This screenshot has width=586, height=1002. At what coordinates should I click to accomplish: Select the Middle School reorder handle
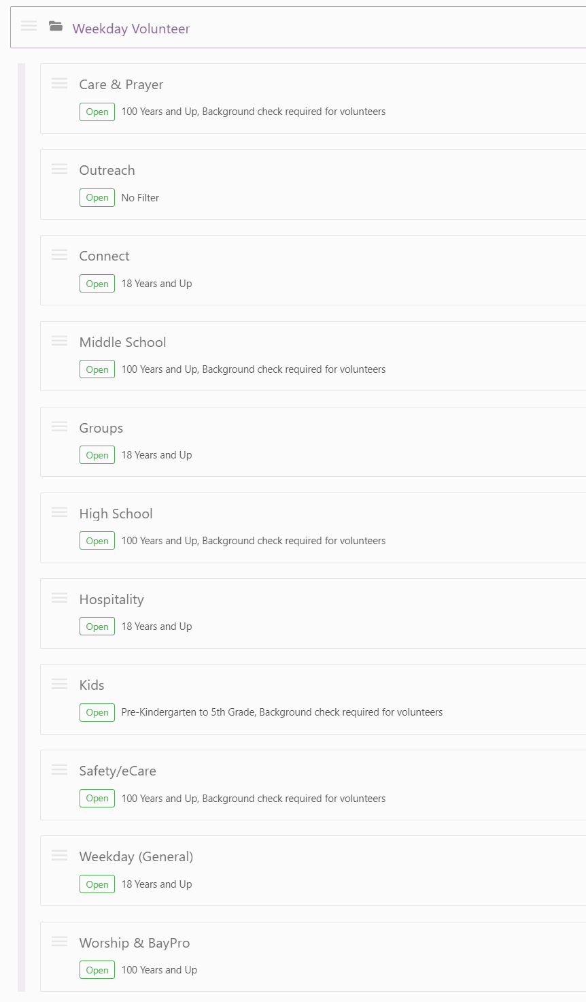60,341
